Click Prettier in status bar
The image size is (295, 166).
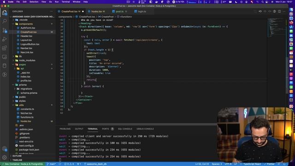coord(269,164)
